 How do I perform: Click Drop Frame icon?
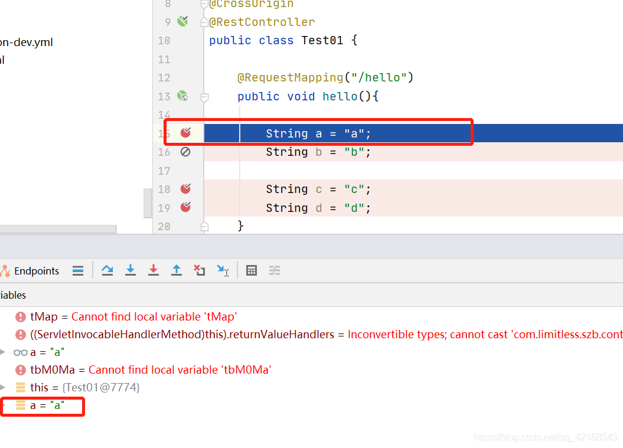(x=200, y=270)
